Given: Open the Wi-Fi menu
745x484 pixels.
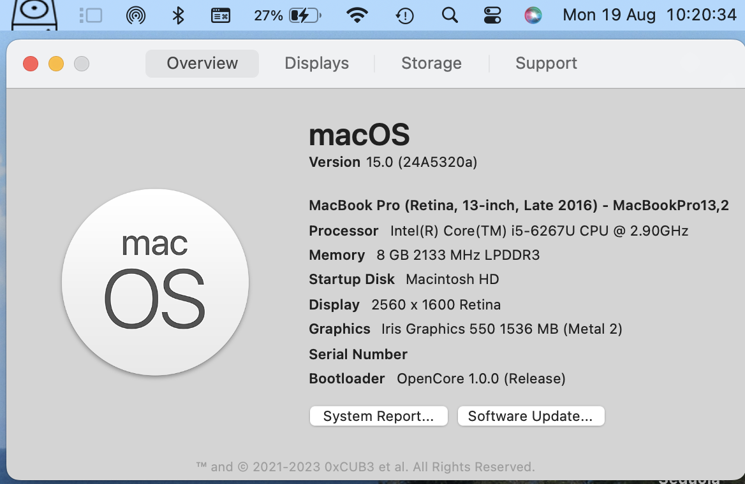Looking at the screenshot, I should [x=357, y=15].
